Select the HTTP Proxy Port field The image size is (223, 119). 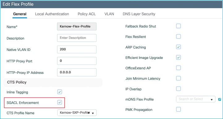(77, 61)
